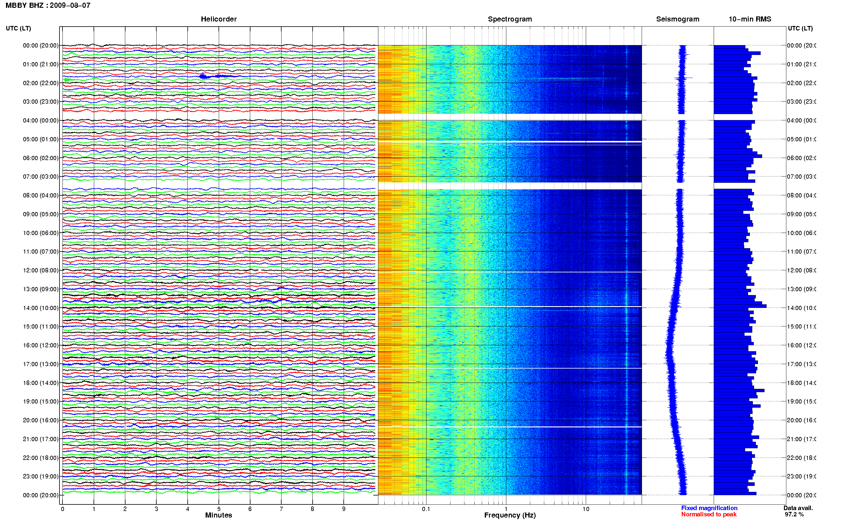Screen dimensions: 850x531
Task: Click the left time label '20:00 (16:00)'
Action: tap(41, 420)
